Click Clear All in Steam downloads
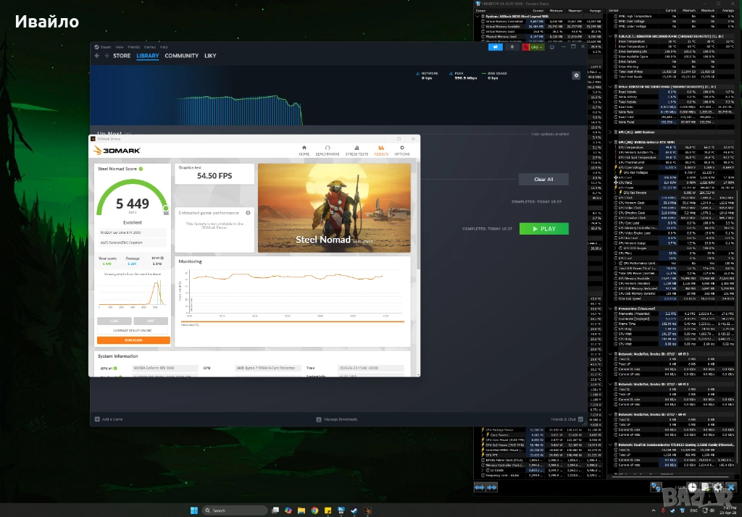 point(543,180)
